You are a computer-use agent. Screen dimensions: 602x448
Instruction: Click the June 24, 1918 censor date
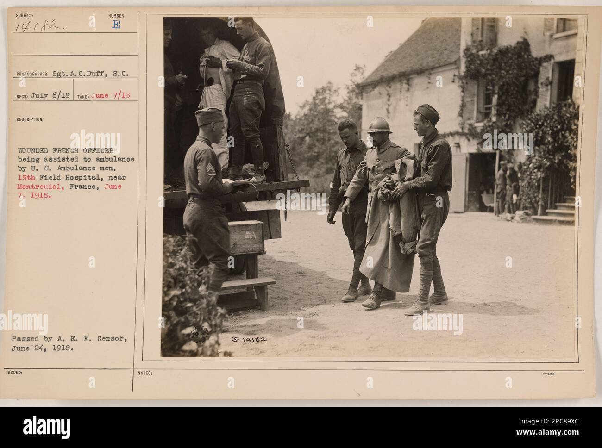(x=42, y=347)
